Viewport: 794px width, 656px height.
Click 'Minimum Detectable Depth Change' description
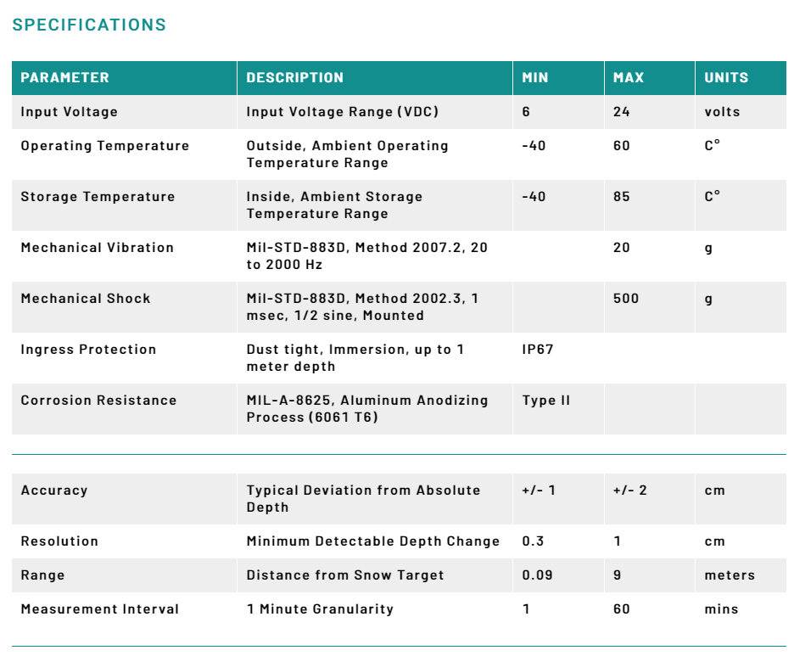point(372,541)
